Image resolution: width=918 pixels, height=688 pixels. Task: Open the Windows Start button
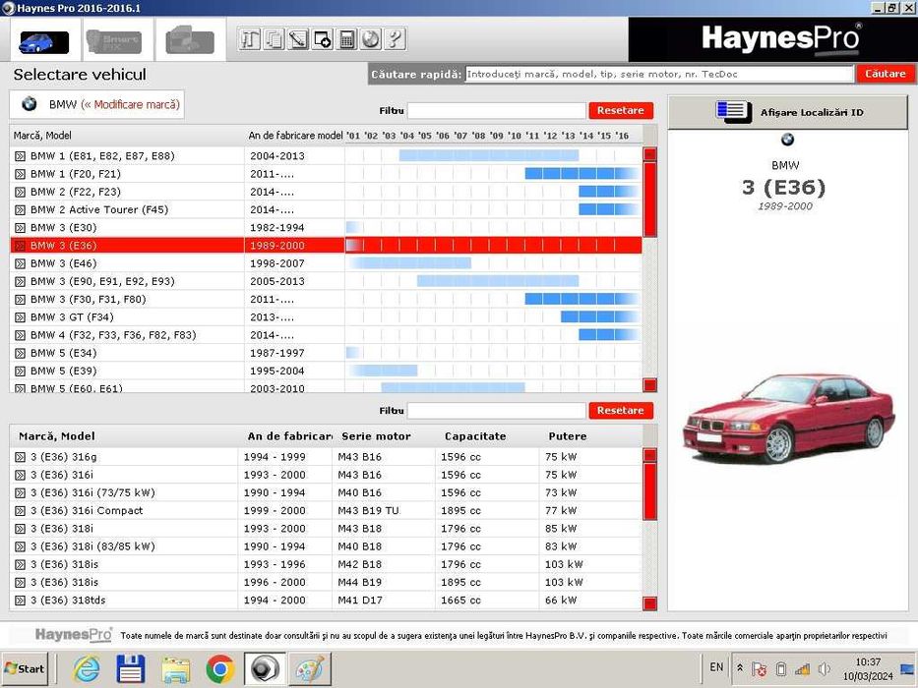(25, 668)
